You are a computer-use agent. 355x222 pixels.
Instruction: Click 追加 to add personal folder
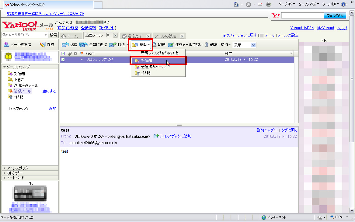point(53,109)
